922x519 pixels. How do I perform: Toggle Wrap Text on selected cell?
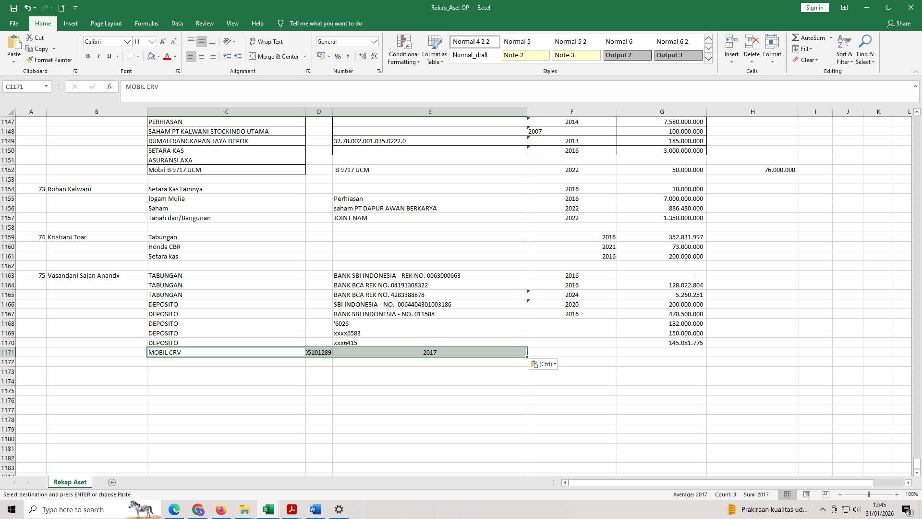pyautogui.click(x=267, y=41)
